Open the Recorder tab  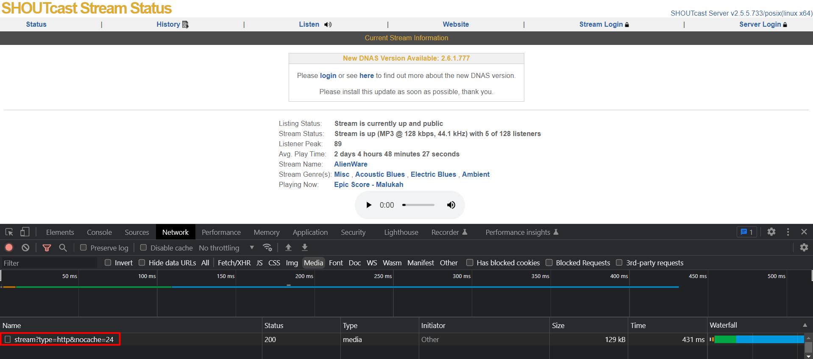pos(449,232)
